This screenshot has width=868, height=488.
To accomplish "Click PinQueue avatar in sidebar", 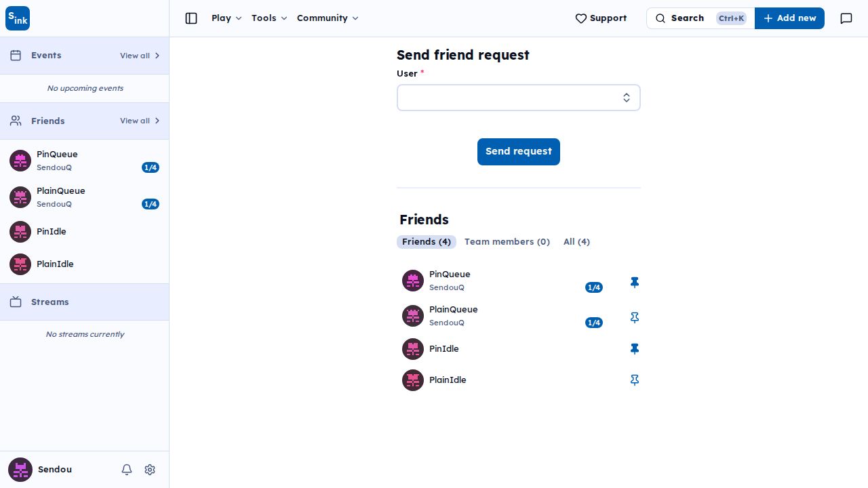I will tap(20, 161).
